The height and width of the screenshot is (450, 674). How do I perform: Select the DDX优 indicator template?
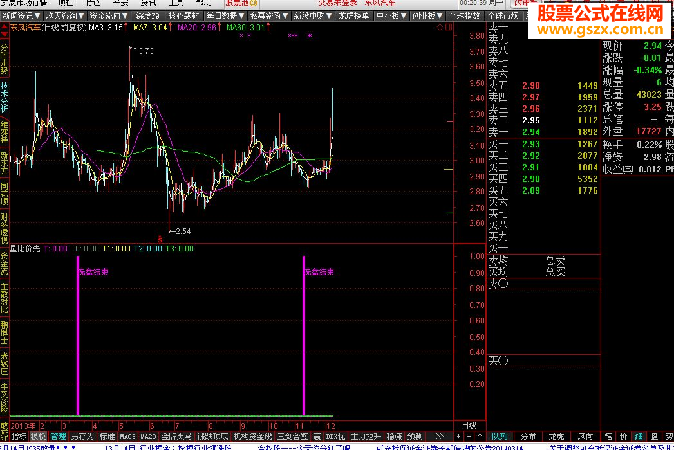(335, 437)
